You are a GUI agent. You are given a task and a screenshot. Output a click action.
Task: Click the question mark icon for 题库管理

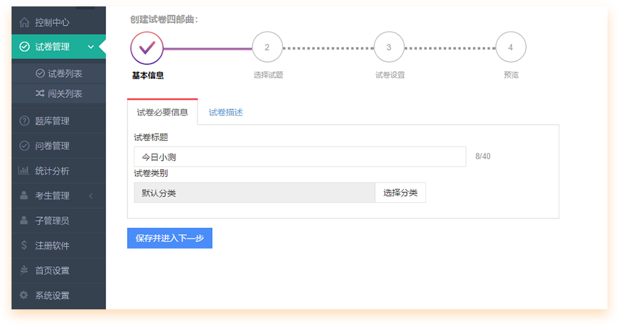pyautogui.click(x=24, y=121)
